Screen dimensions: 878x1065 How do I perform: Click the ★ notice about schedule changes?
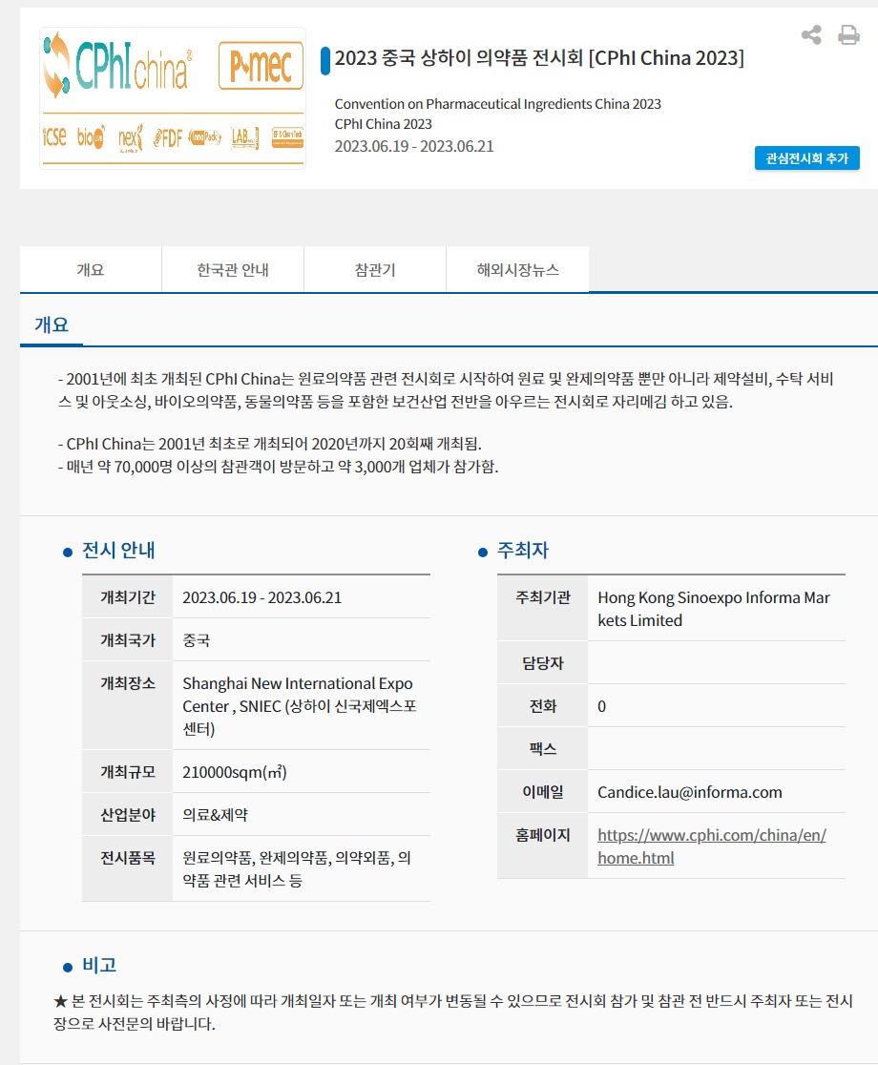[453, 1012]
